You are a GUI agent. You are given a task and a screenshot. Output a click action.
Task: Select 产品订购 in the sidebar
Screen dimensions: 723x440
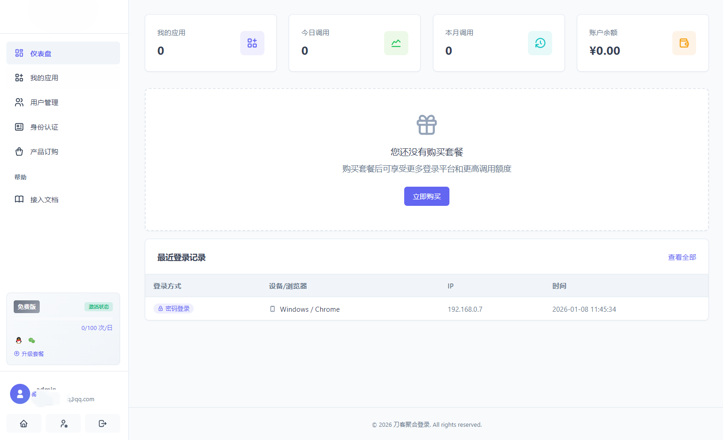tap(63, 152)
